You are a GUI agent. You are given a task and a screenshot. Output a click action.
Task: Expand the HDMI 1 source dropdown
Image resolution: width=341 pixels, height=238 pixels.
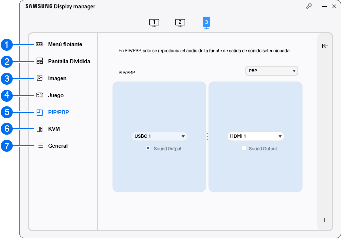tap(255, 136)
